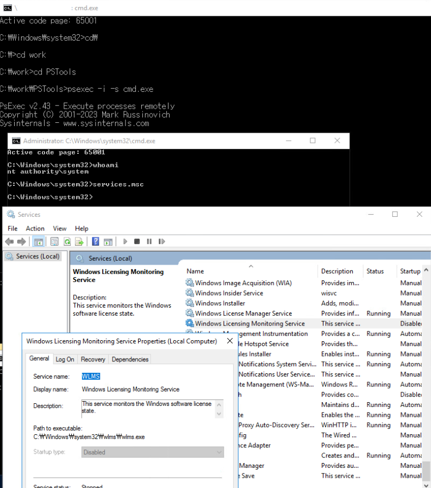
Task: Click gear icon beside Windows Installer
Action: pos(190,303)
